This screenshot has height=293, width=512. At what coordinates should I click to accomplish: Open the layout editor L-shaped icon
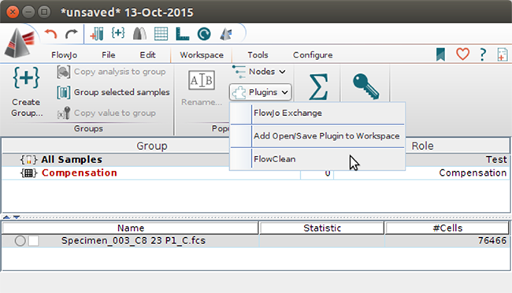[x=182, y=34]
